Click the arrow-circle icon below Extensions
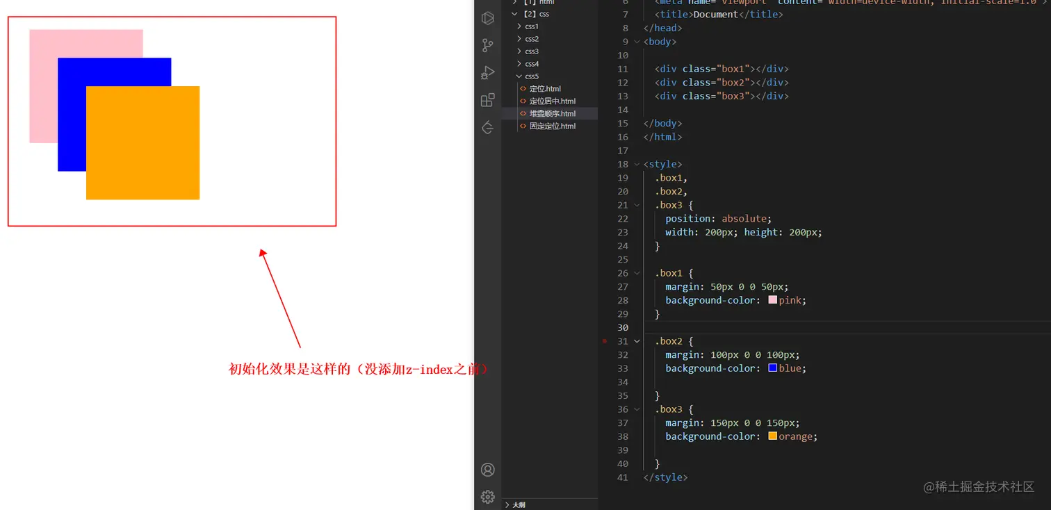 [x=487, y=127]
